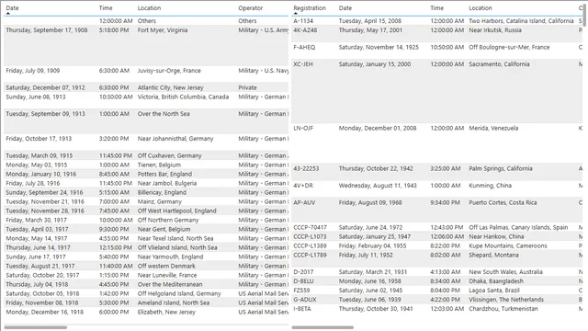This screenshot has width=588, height=331.
Task: Select 'Off Northern Germany' cell
Action: (168, 220)
